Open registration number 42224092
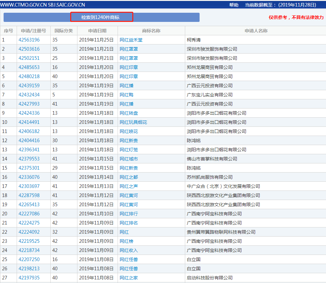 29,232
